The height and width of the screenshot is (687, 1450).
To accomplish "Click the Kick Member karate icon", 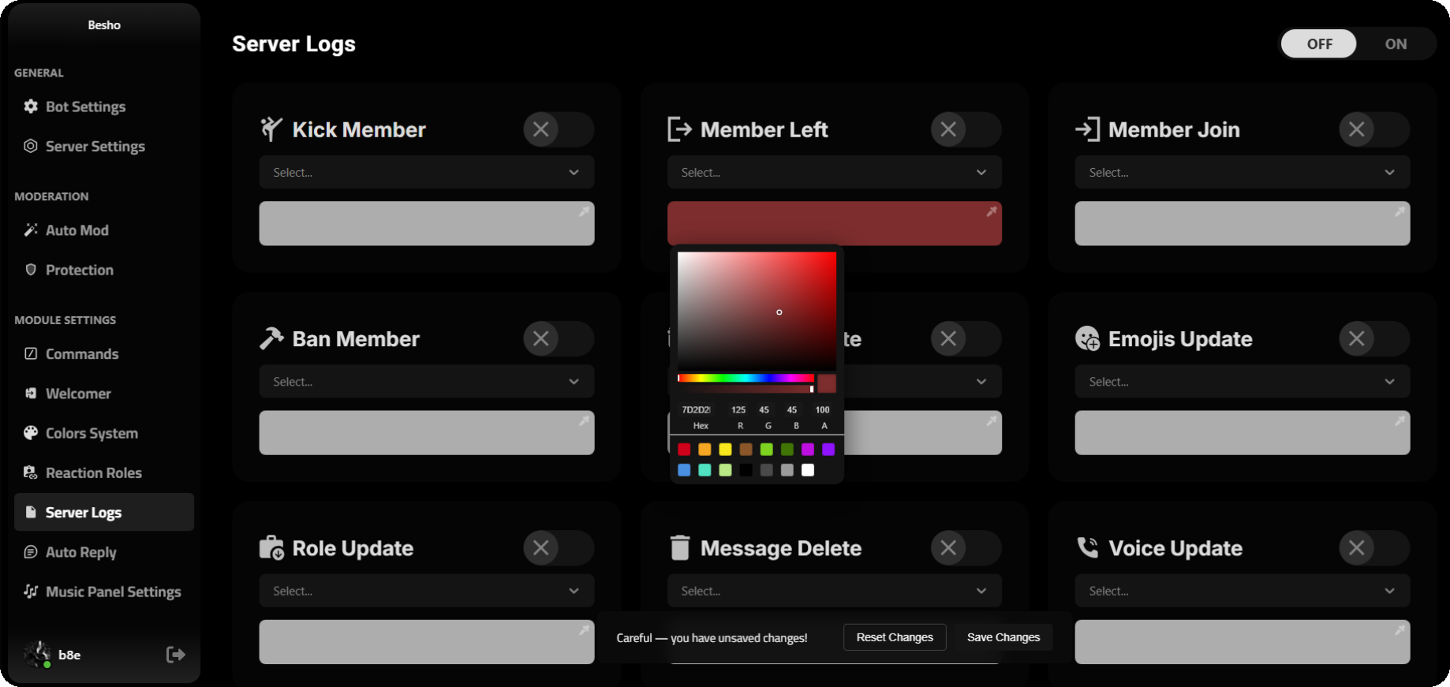I will [271, 129].
